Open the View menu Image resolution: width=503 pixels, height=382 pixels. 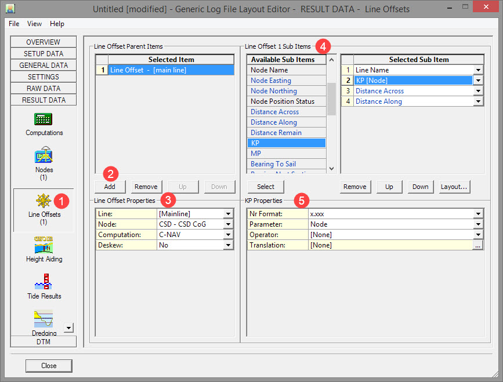point(34,24)
